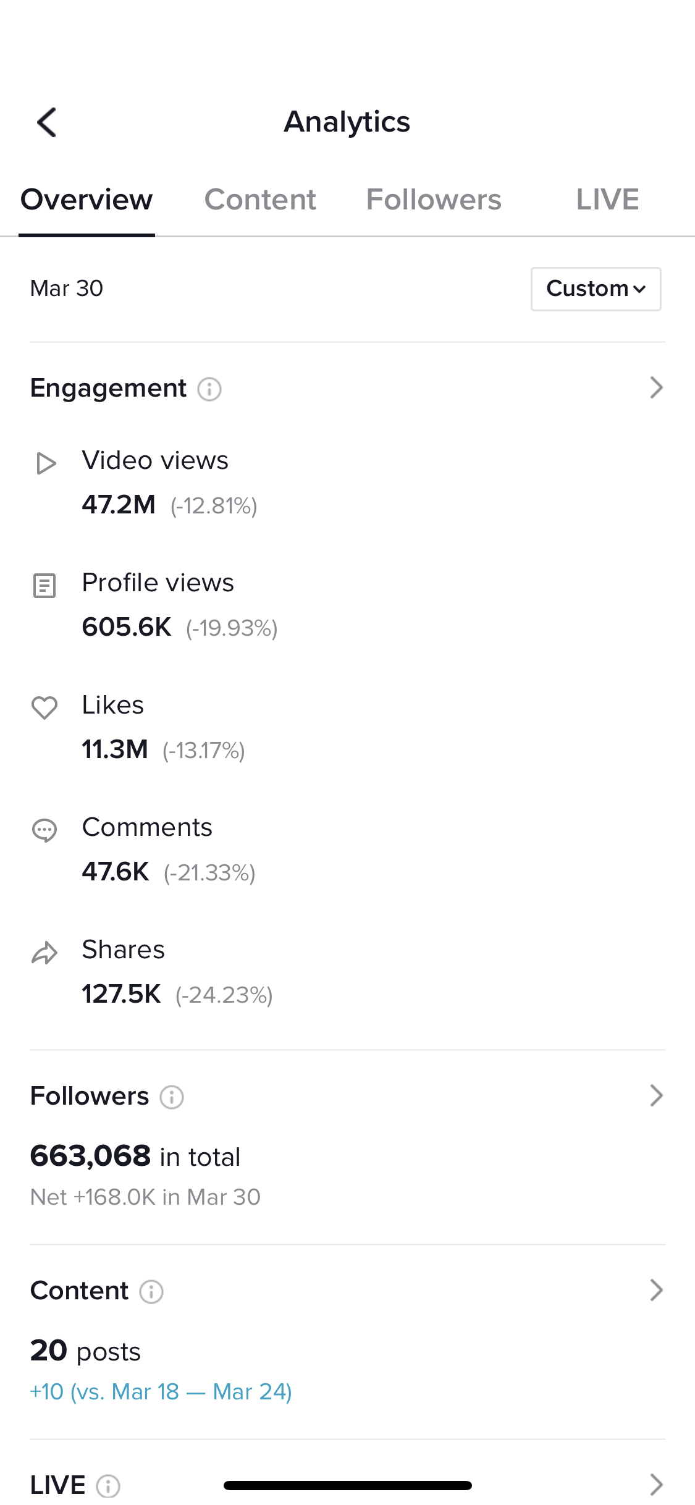Screen dimensions: 695x1505
Task: Tap the Likes heart icon
Action: [44, 708]
